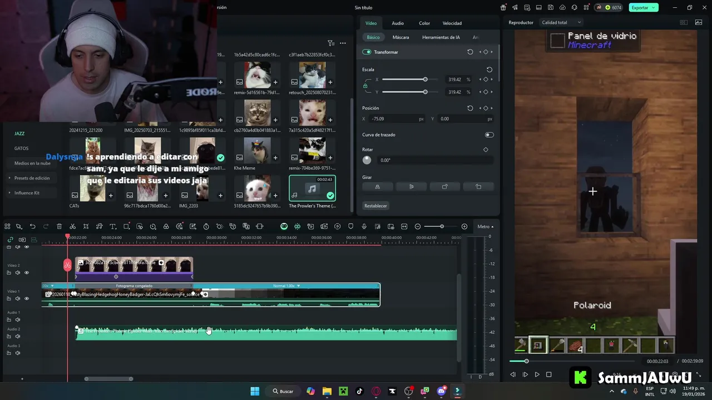This screenshot has height=400, width=712.
Task: Click the layout grid icon at toolbar start
Action: [x=7, y=227]
